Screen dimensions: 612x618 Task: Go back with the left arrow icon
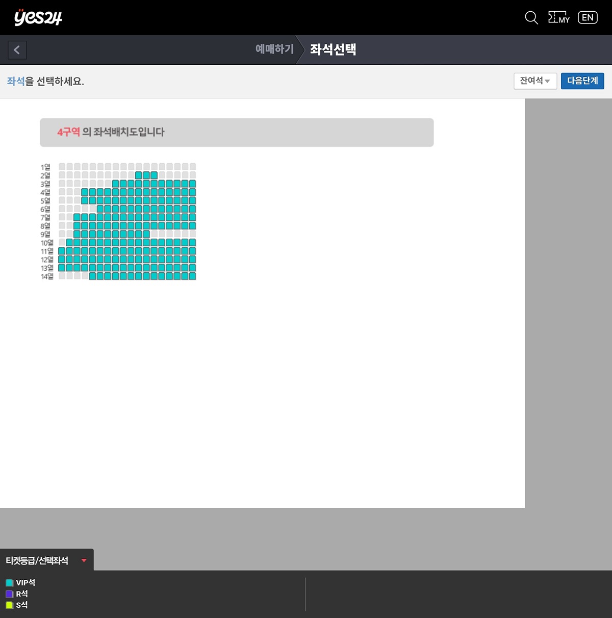(x=17, y=50)
